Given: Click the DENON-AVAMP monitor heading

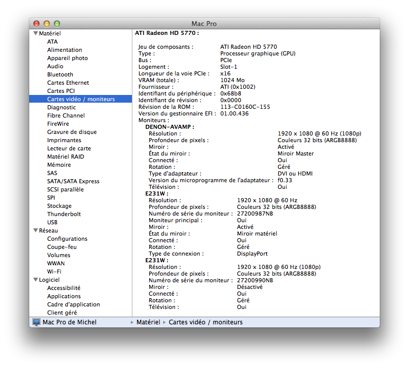Looking at the screenshot, I should [170, 127].
